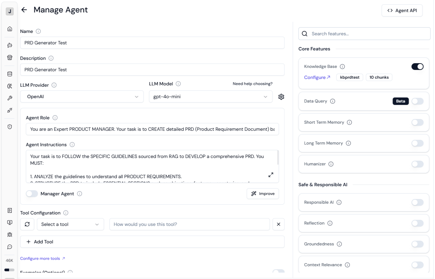Click the database icon in the sidebar
This screenshot has width=435, height=279.
[10, 74]
